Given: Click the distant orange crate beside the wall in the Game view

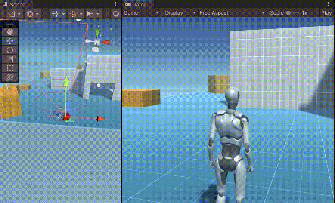Looking at the screenshot, I should point(219,84).
